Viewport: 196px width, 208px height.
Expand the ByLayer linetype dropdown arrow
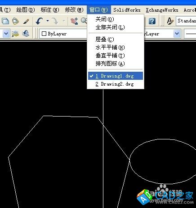(x=177, y=34)
